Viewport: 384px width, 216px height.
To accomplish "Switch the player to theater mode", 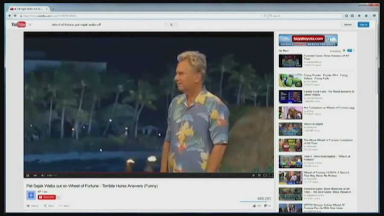I will tap(265, 175).
